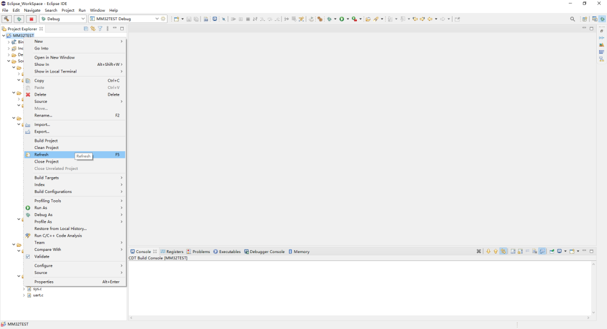The height and width of the screenshot is (329, 607).
Task: Collapse the MM32TEST project tree node
Action: point(3,35)
